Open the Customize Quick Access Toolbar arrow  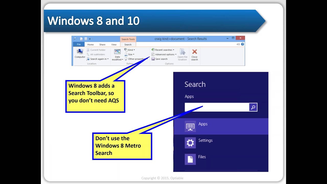point(90,39)
